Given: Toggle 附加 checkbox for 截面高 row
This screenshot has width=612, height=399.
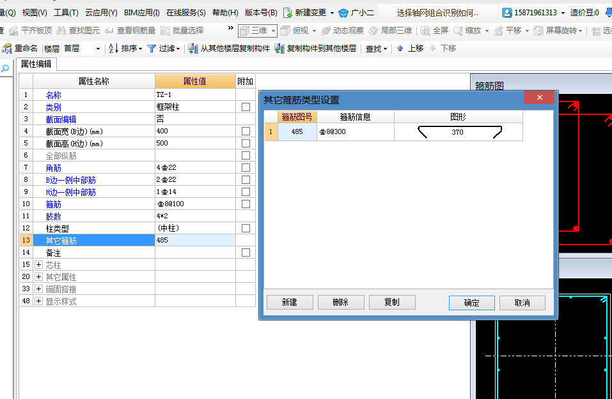Looking at the screenshot, I should pyautogui.click(x=246, y=144).
